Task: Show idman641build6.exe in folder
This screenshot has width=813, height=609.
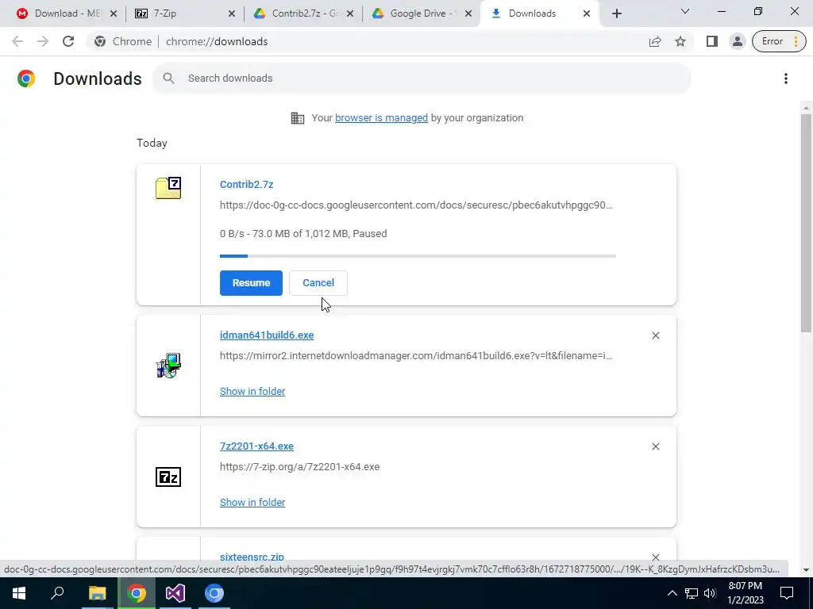Action: coord(252,392)
